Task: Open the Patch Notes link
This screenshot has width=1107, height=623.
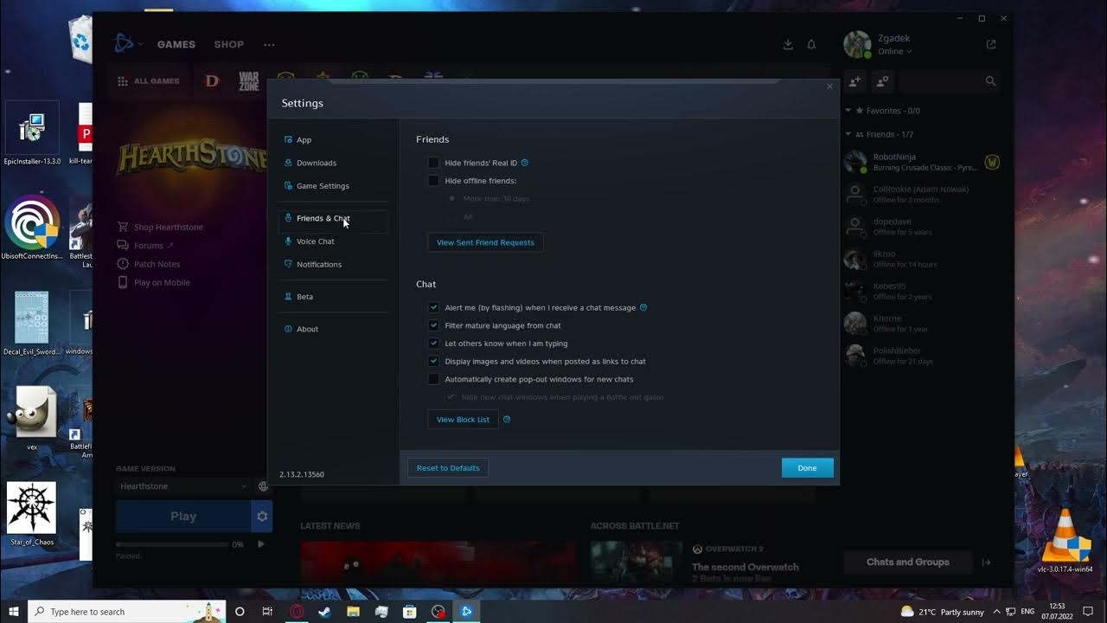Action: [157, 264]
